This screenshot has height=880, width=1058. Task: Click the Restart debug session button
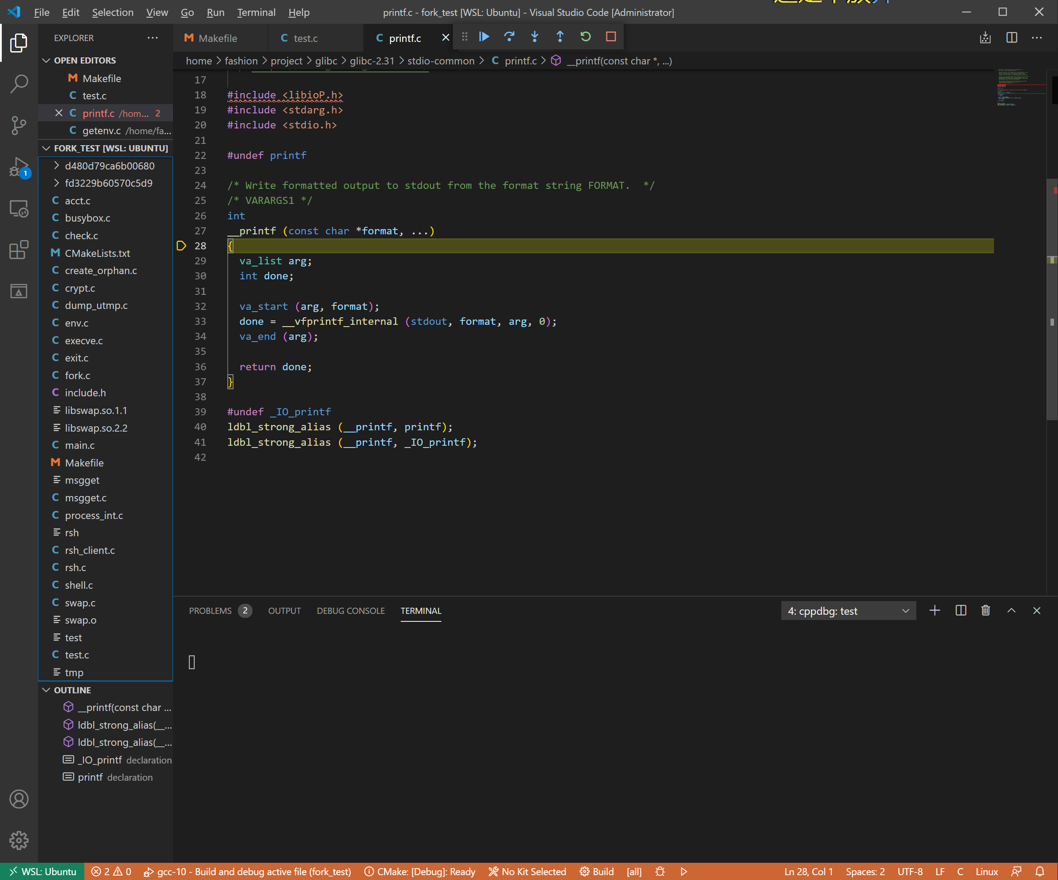tap(585, 37)
